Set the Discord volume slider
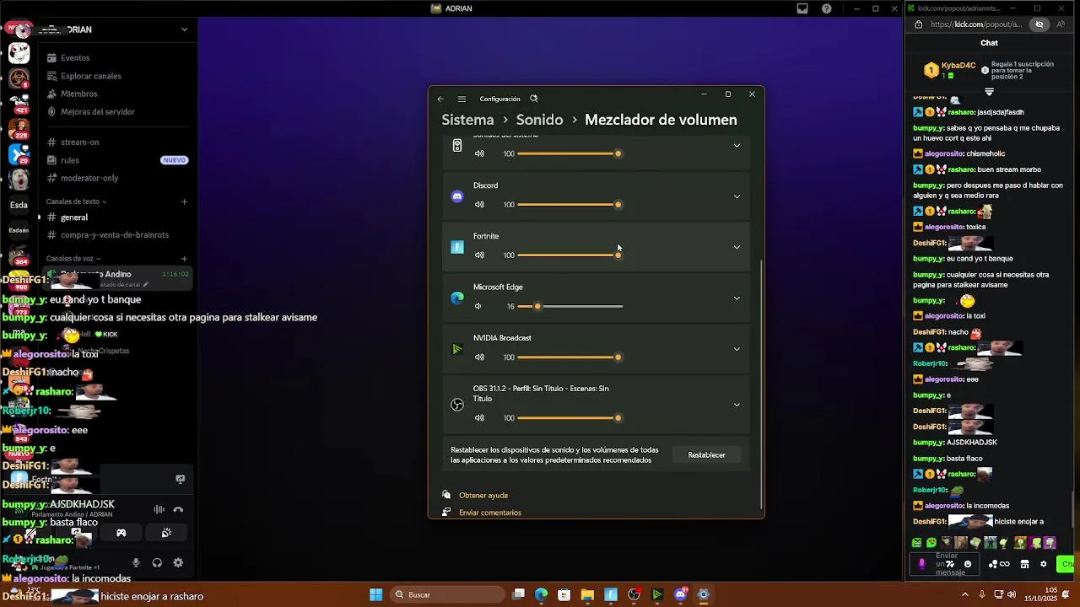The image size is (1080, 607). (x=570, y=205)
